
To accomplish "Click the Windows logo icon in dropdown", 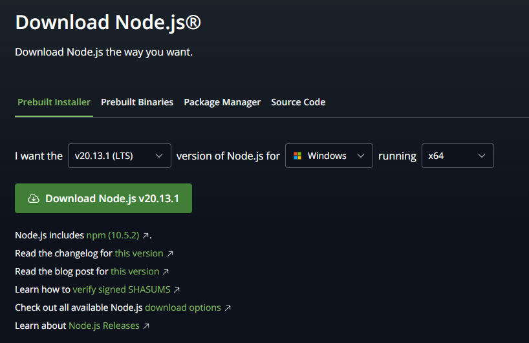I will 297,156.
